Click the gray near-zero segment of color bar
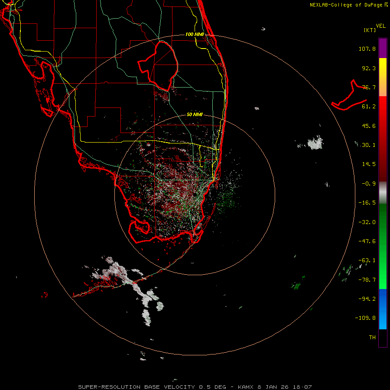Screen dimensions: 390x390 pyautogui.click(x=383, y=193)
